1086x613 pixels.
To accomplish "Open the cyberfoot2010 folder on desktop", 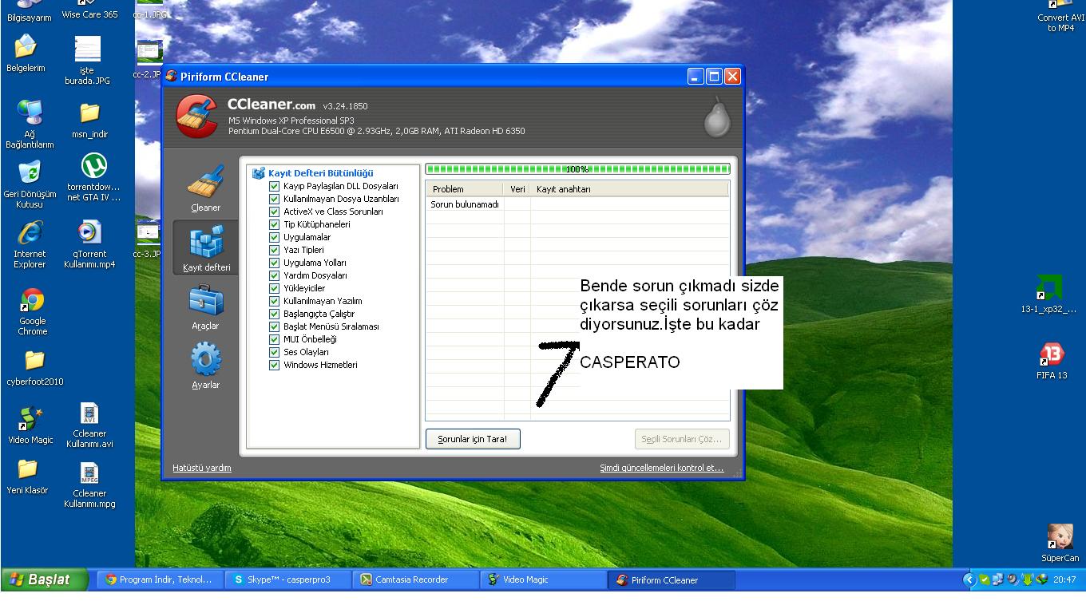I will point(34,366).
